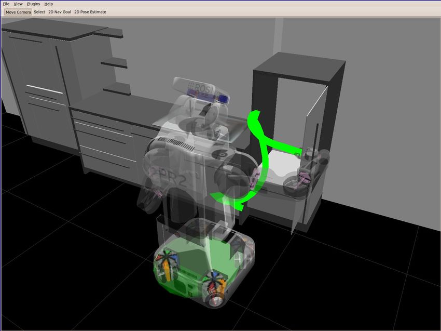Viewport: 441px width, 331px height.
Task: Open the File menu
Action: point(6,4)
